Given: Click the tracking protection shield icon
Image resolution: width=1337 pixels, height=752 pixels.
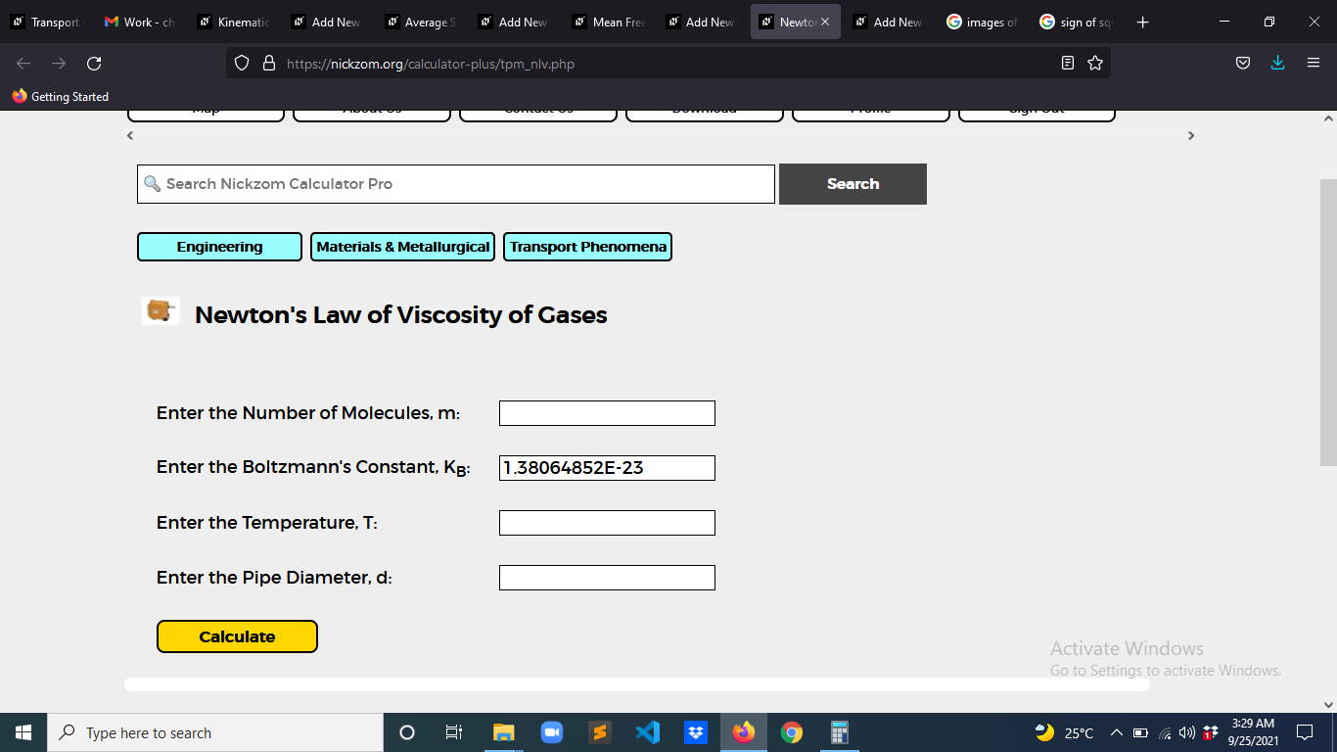Looking at the screenshot, I should tap(243, 64).
